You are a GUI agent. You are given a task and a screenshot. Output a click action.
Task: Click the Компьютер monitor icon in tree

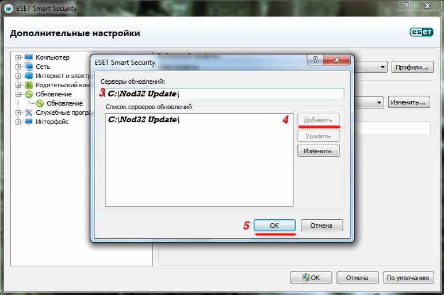point(29,57)
